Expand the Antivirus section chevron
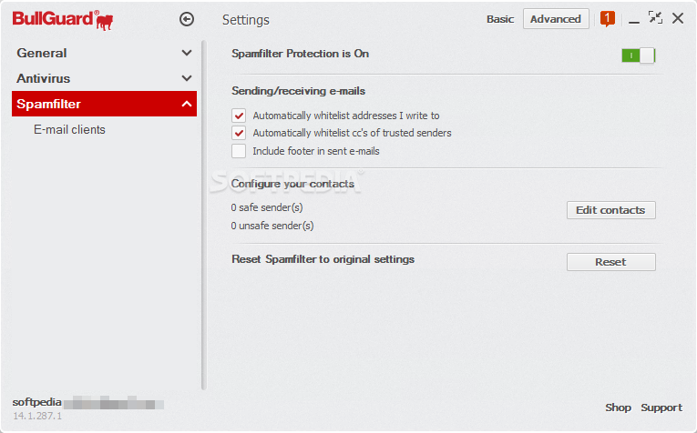 (x=187, y=78)
